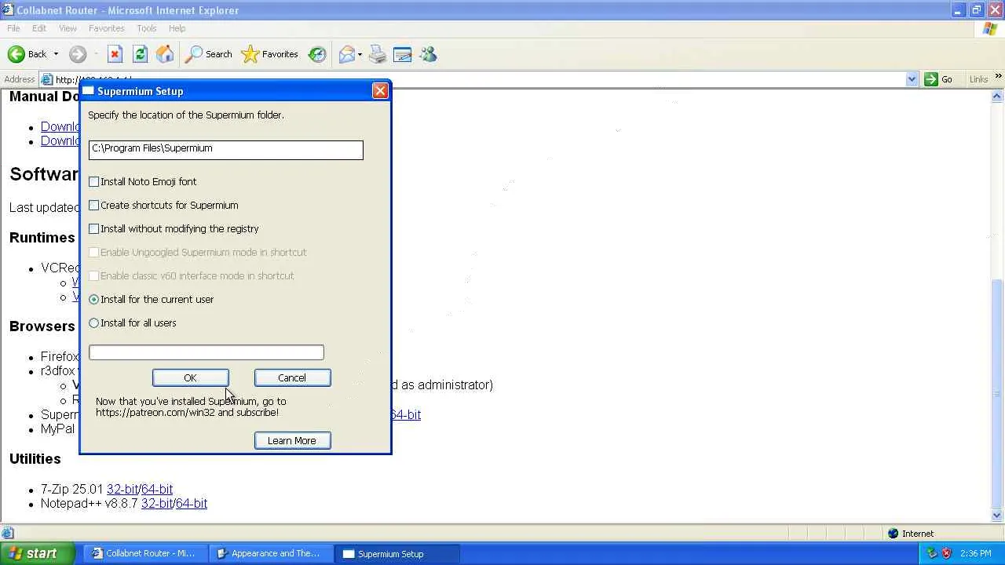
Task: Select Install for all users
Action: (94, 323)
